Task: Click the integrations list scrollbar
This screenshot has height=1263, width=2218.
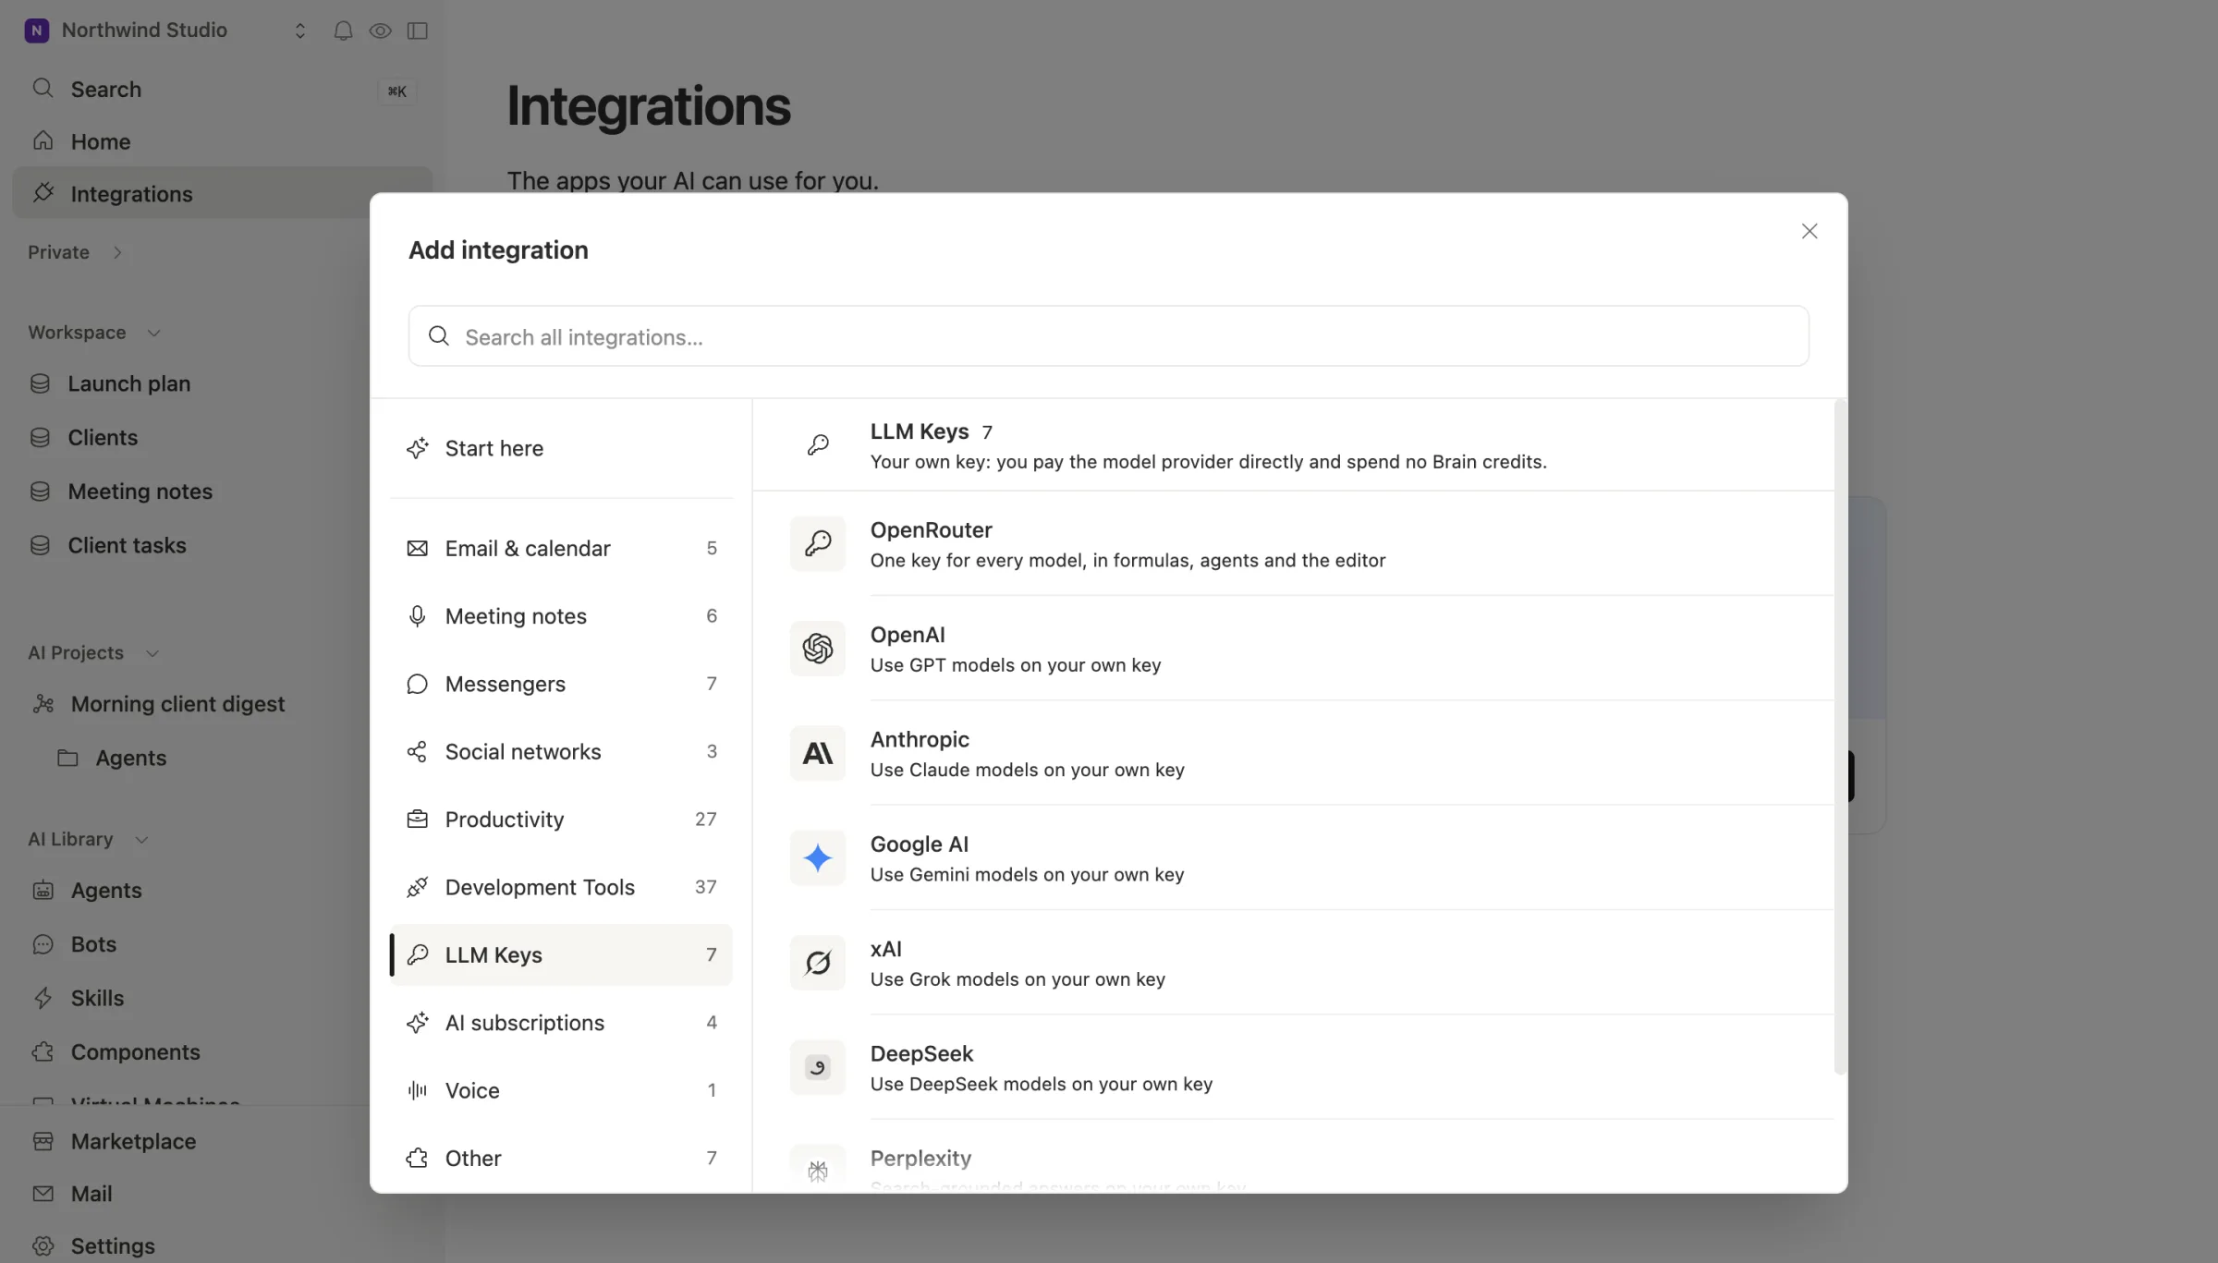Action: click(x=1840, y=737)
